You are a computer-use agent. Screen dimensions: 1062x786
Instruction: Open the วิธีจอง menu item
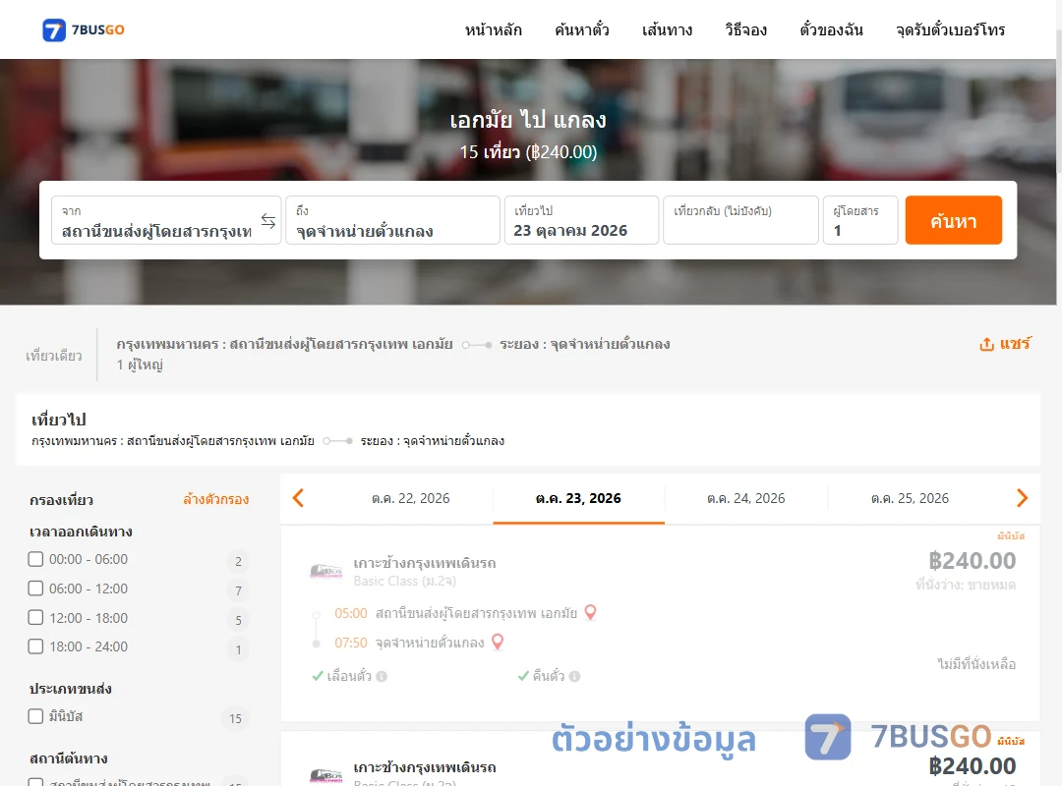[x=745, y=29]
